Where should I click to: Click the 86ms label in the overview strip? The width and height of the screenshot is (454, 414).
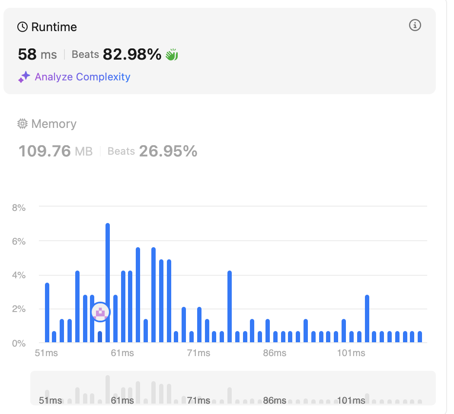275,401
